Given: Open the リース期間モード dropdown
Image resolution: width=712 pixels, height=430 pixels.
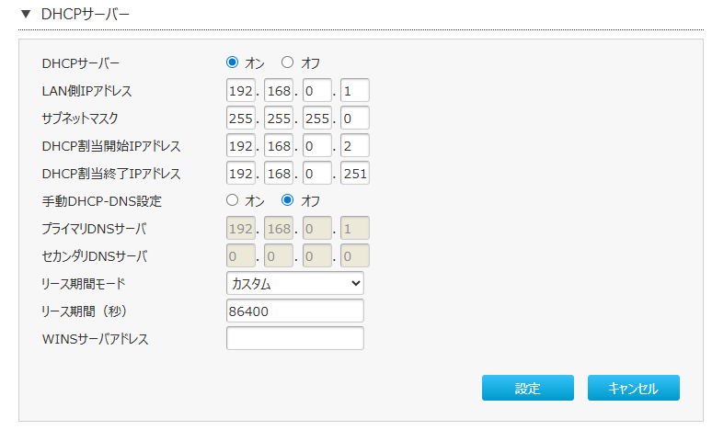Looking at the screenshot, I should click(x=294, y=283).
